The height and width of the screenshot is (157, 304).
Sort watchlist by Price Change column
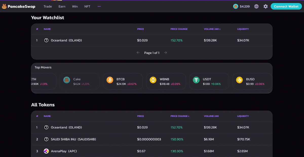(179, 29)
